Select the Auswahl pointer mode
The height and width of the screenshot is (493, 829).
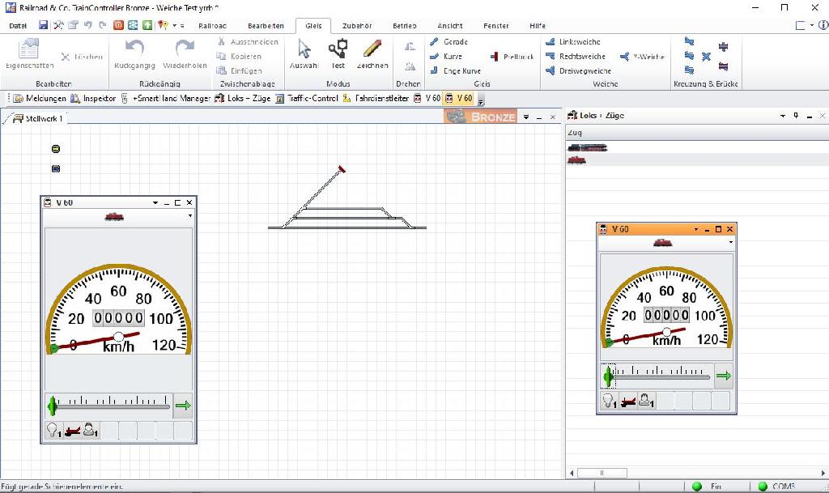(304, 53)
